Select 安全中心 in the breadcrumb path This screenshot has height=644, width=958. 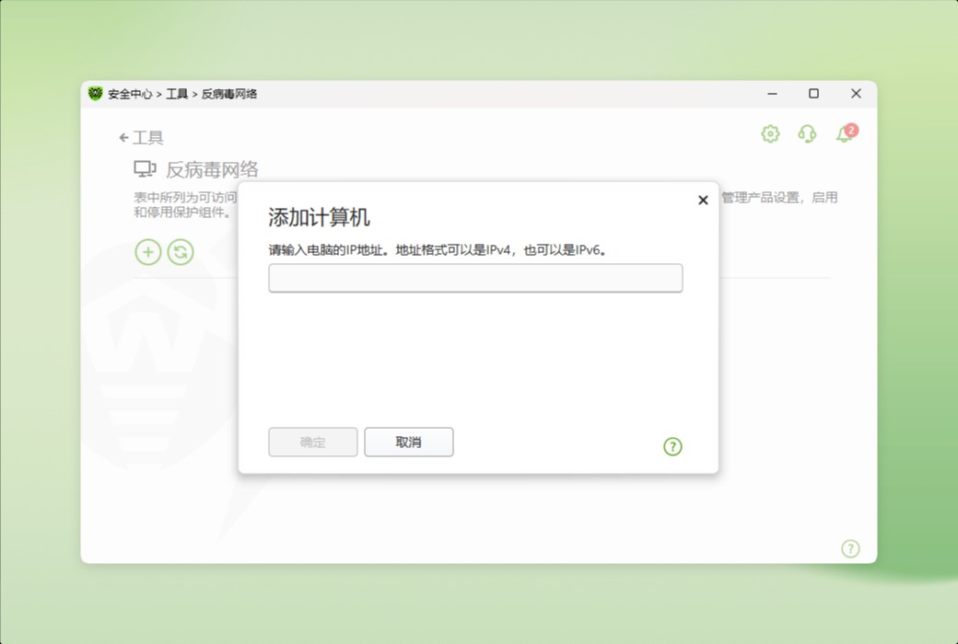point(133,93)
